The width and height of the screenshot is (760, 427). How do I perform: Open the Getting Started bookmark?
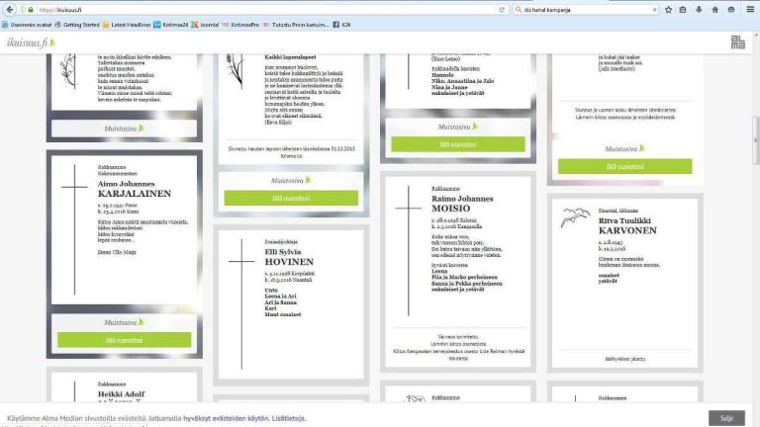[x=77, y=25]
